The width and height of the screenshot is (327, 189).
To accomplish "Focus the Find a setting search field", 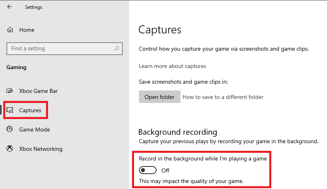I will (x=65, y=49).
